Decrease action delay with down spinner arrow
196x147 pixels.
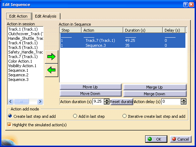pos(184,103)
